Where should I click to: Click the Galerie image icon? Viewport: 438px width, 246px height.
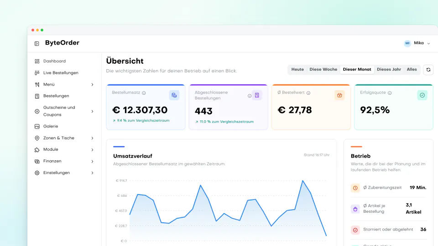(x=37, y=126)
